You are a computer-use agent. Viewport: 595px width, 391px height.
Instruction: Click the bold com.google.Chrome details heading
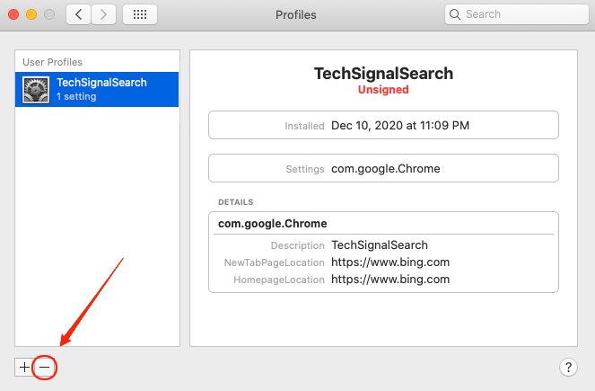[x=273, y=223]
